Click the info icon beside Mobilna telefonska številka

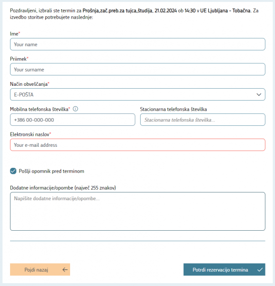coord(75,109)
